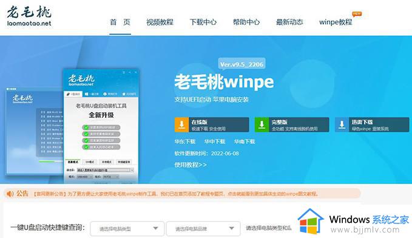Click the 老毛桃winpe banner title
The image size is (412, 238).
click(x=224, y=82)
